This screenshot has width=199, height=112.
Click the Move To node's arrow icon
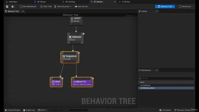[74, 82]
